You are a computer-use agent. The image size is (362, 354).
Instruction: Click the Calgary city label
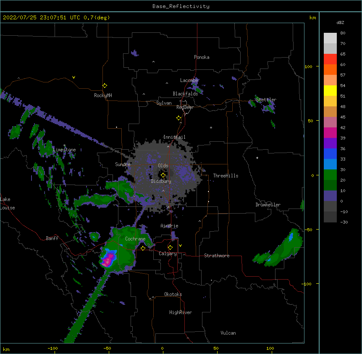168,254
